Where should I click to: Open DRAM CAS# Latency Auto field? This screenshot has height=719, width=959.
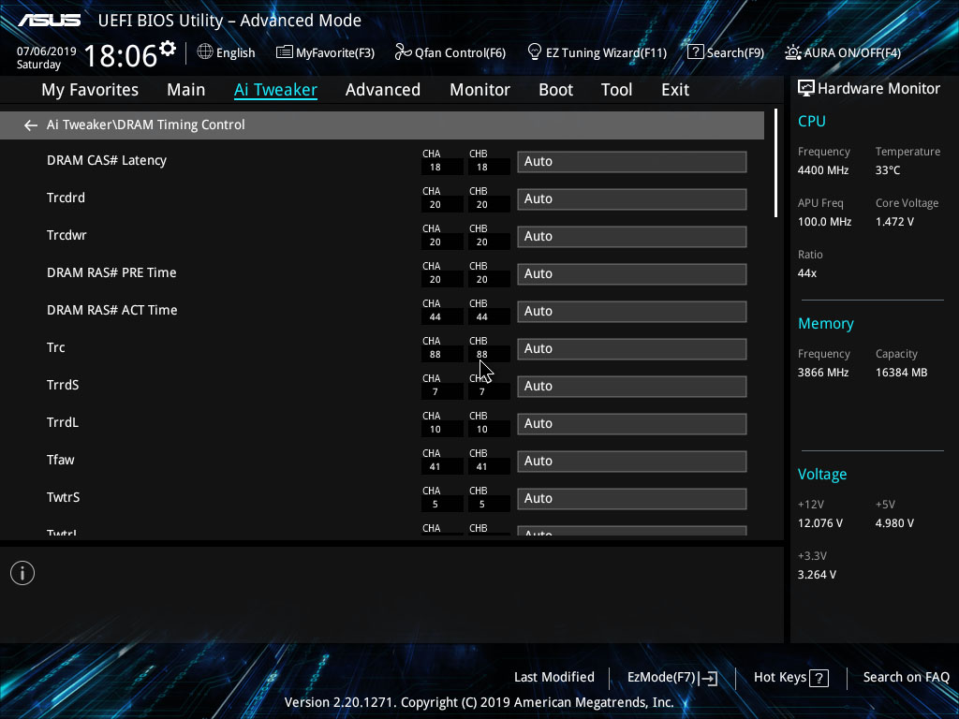click(632, 162)
